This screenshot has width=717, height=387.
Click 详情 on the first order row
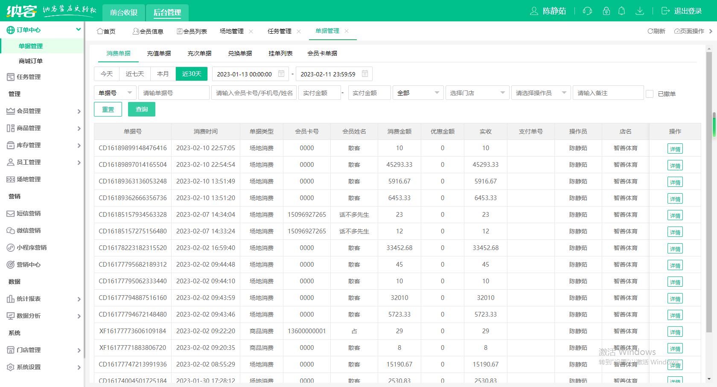675,148
